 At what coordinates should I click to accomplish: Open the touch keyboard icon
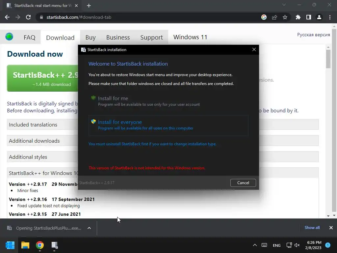pos(264,245)
